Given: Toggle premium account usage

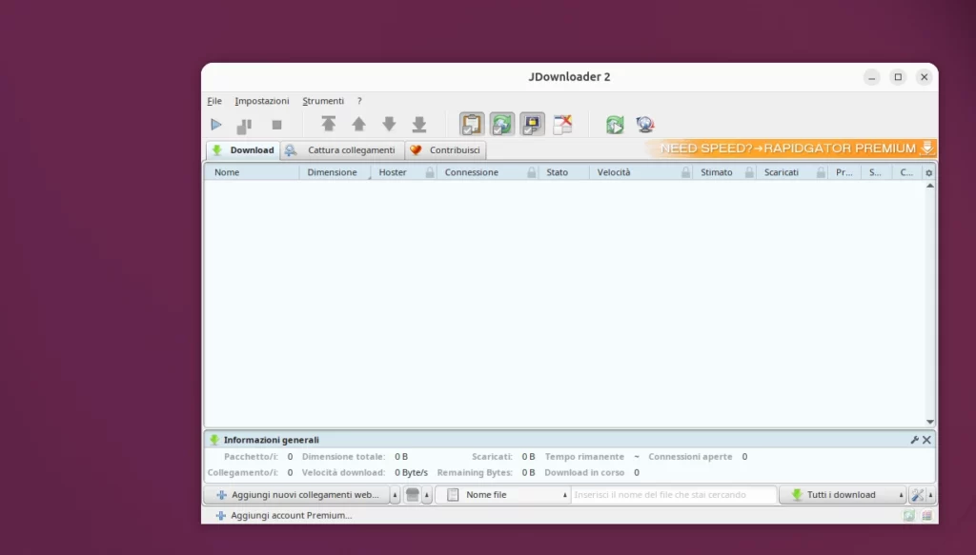Looking at the screenshot, I should [532, 124].
